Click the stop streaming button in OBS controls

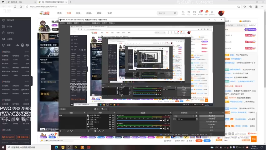pos(211,116)
